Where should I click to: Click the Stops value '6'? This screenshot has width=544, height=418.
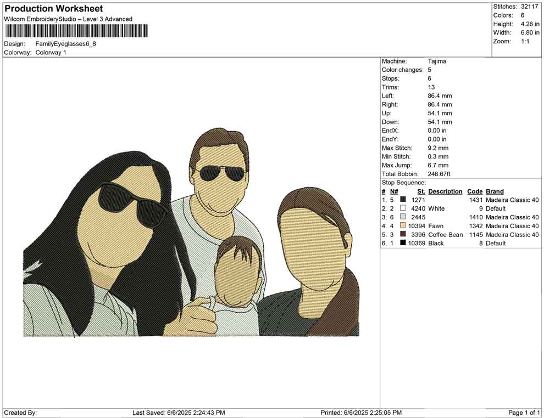(430, 78)
